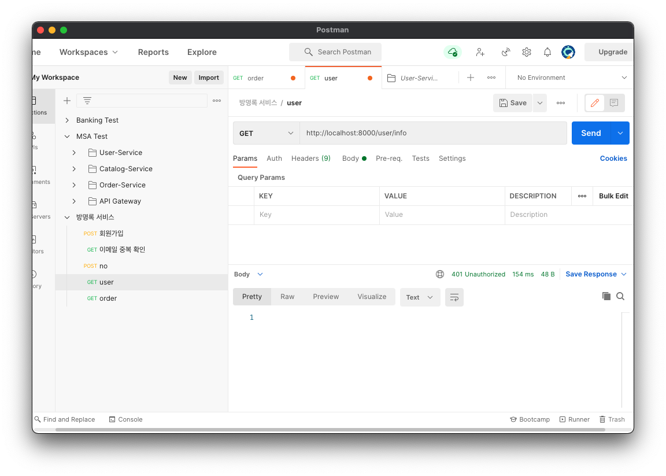Open query params column options ellipsis

[582, 196]
